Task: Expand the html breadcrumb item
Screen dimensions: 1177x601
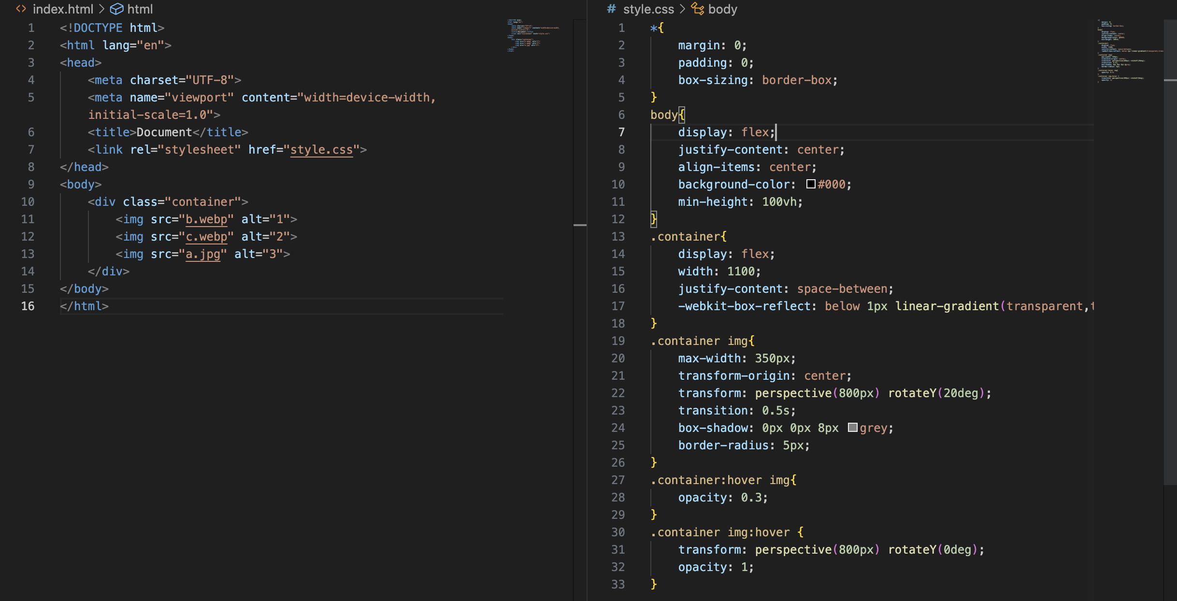Action: 141,9
